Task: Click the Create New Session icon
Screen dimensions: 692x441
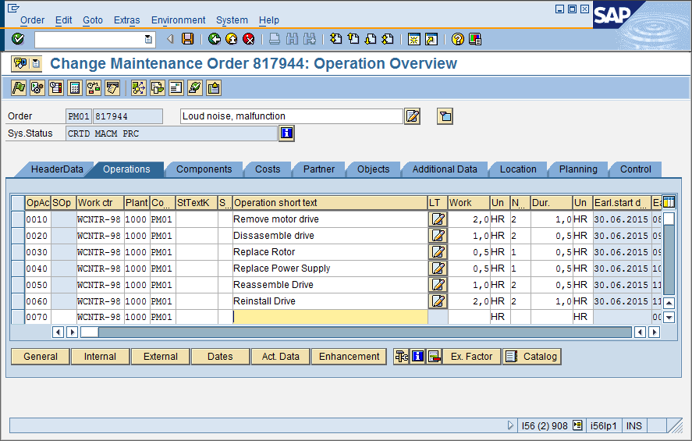Action: (x=414, y=39)
